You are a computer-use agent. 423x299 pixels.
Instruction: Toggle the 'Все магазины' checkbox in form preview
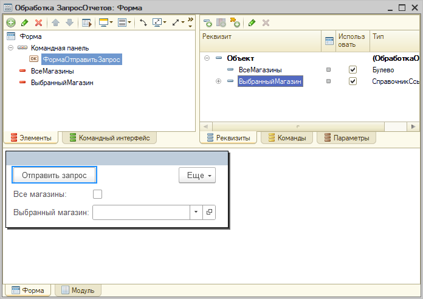(97, 194)
